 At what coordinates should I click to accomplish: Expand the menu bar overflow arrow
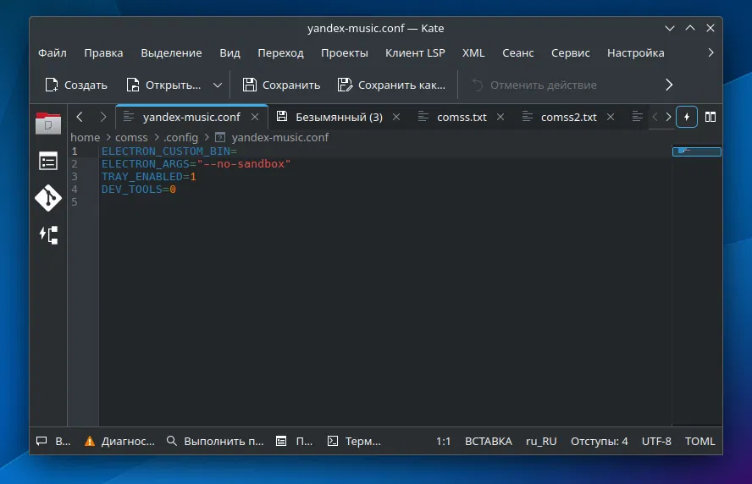tap(711, 52)
